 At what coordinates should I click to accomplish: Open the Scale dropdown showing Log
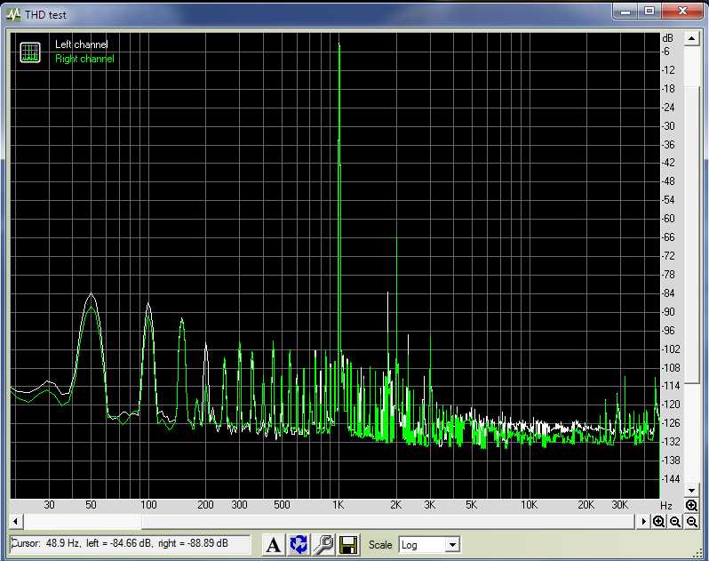tap(429, 545)
